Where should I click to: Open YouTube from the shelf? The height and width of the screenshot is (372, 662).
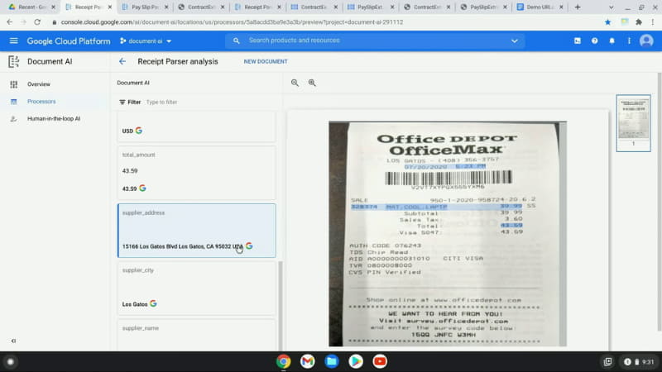click(380, 361)
